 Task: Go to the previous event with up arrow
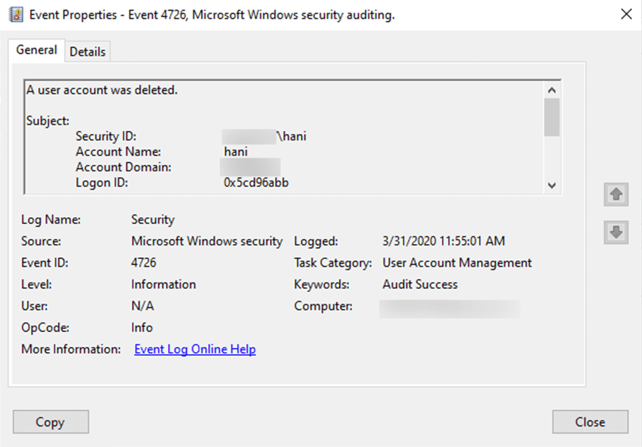616,194
